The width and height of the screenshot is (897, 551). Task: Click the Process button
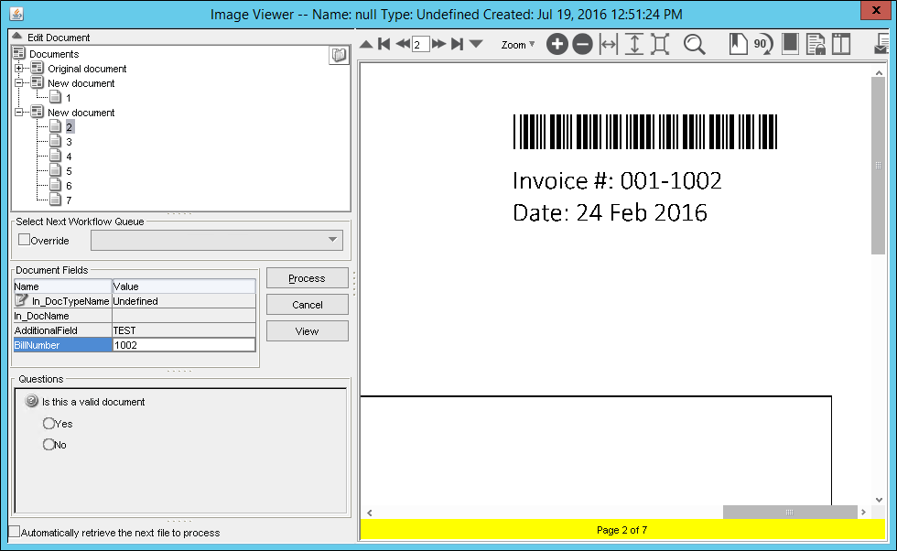point(307,278)
